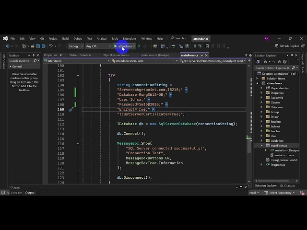Toggle the pin on mainForm.cs tab
Image resolution: width=307 pixels, height=230 pixels.
(x=202, y=56)
